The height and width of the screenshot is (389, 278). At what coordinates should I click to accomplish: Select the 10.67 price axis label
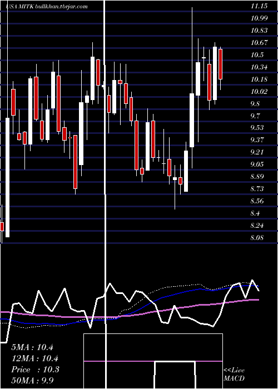coord(259,42)
